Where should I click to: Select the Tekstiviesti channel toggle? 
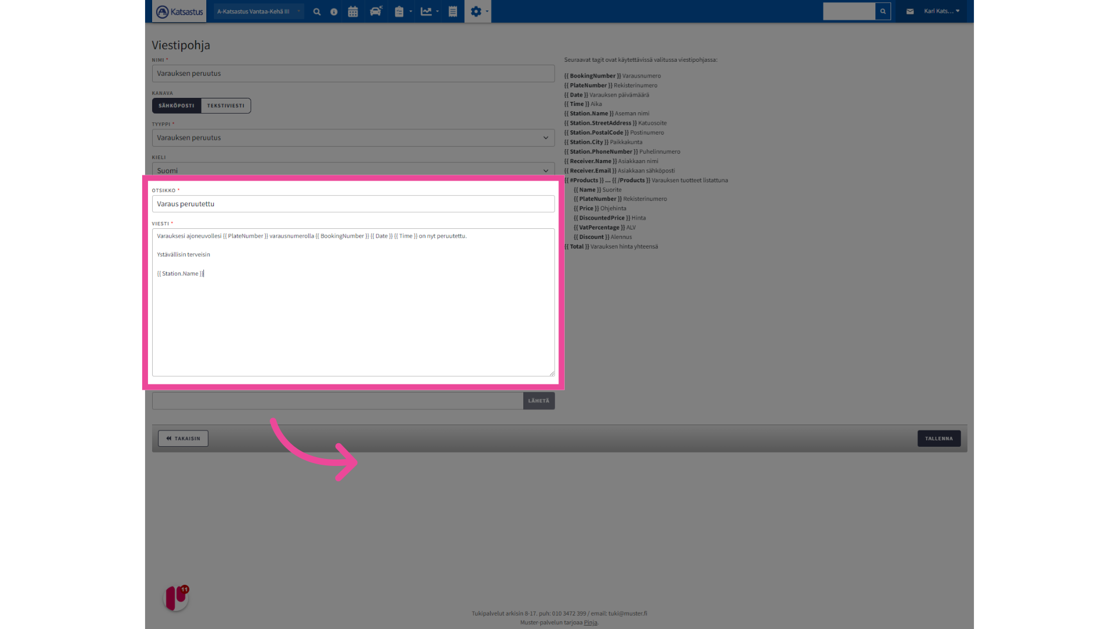(226, 105)
